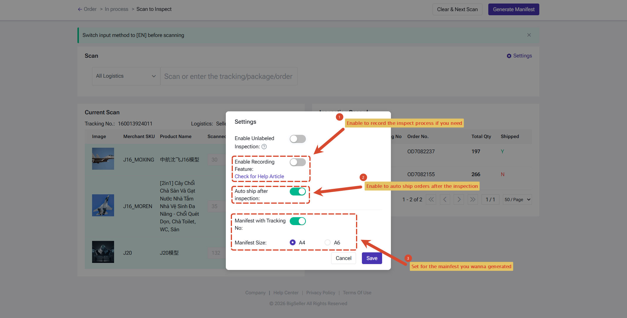Click scanned quantity field showing 132
The height and width of the screenshot is (318, 627).
(216, 253)
